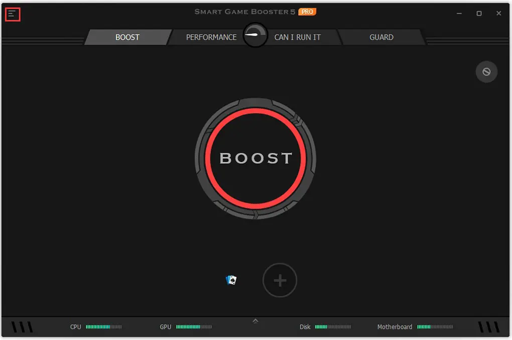
Task: Click the GPU usage meter
Action: (193, 327)
